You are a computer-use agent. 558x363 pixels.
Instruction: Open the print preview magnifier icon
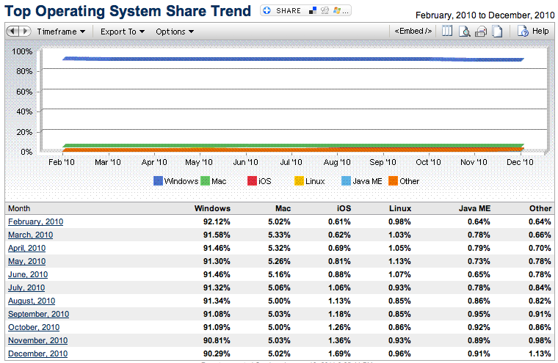coord(464,32)
